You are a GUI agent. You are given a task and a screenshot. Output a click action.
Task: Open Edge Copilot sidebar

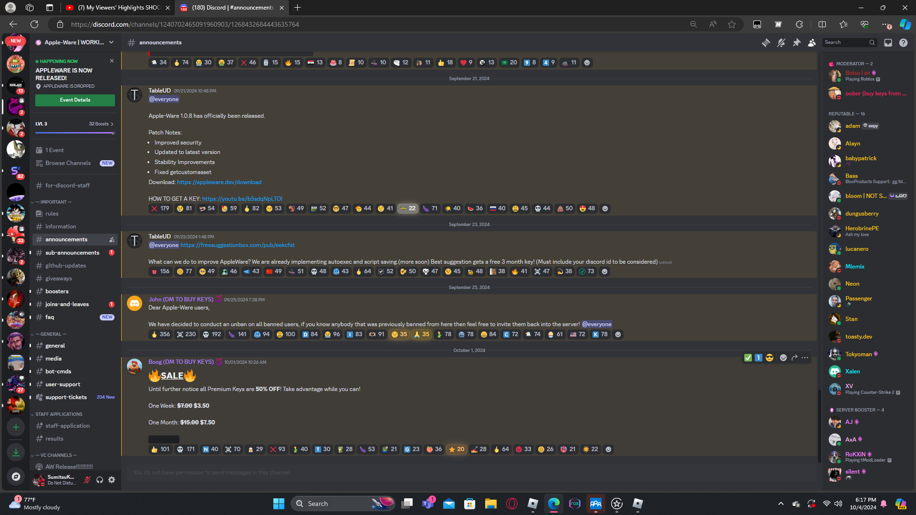(x=905, y=24)
